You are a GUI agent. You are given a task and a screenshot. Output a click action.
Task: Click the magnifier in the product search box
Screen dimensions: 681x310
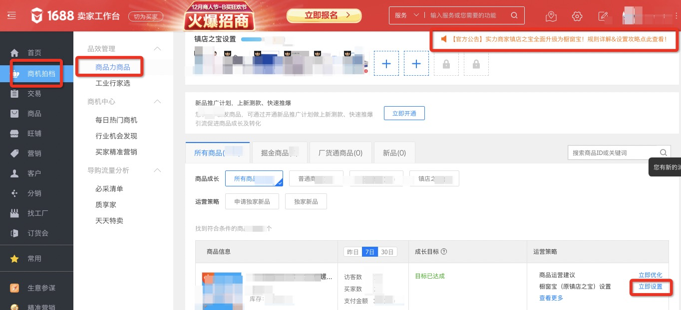[663, 153]
